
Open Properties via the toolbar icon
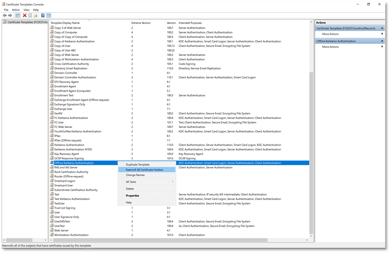[x=30, y=15]
